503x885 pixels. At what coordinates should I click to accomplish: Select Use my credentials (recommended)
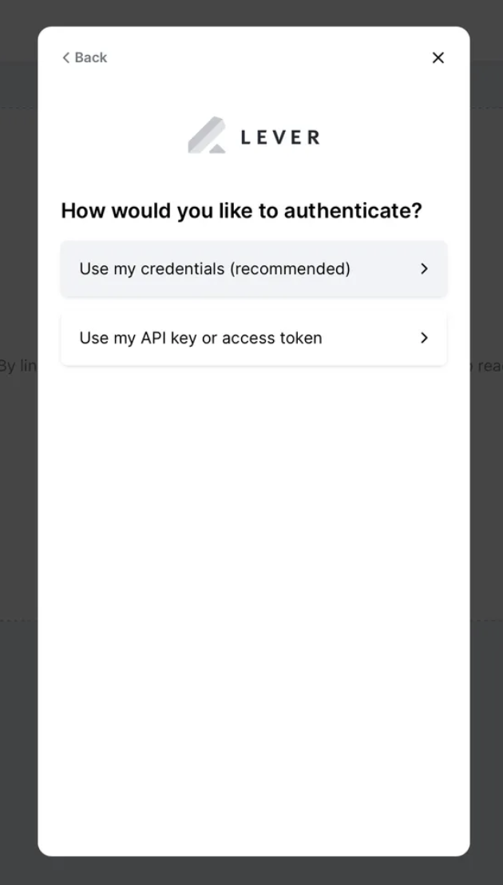click(254, 268)
